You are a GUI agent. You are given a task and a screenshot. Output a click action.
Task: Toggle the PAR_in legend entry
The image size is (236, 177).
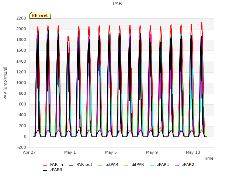[x=53, y=165]
